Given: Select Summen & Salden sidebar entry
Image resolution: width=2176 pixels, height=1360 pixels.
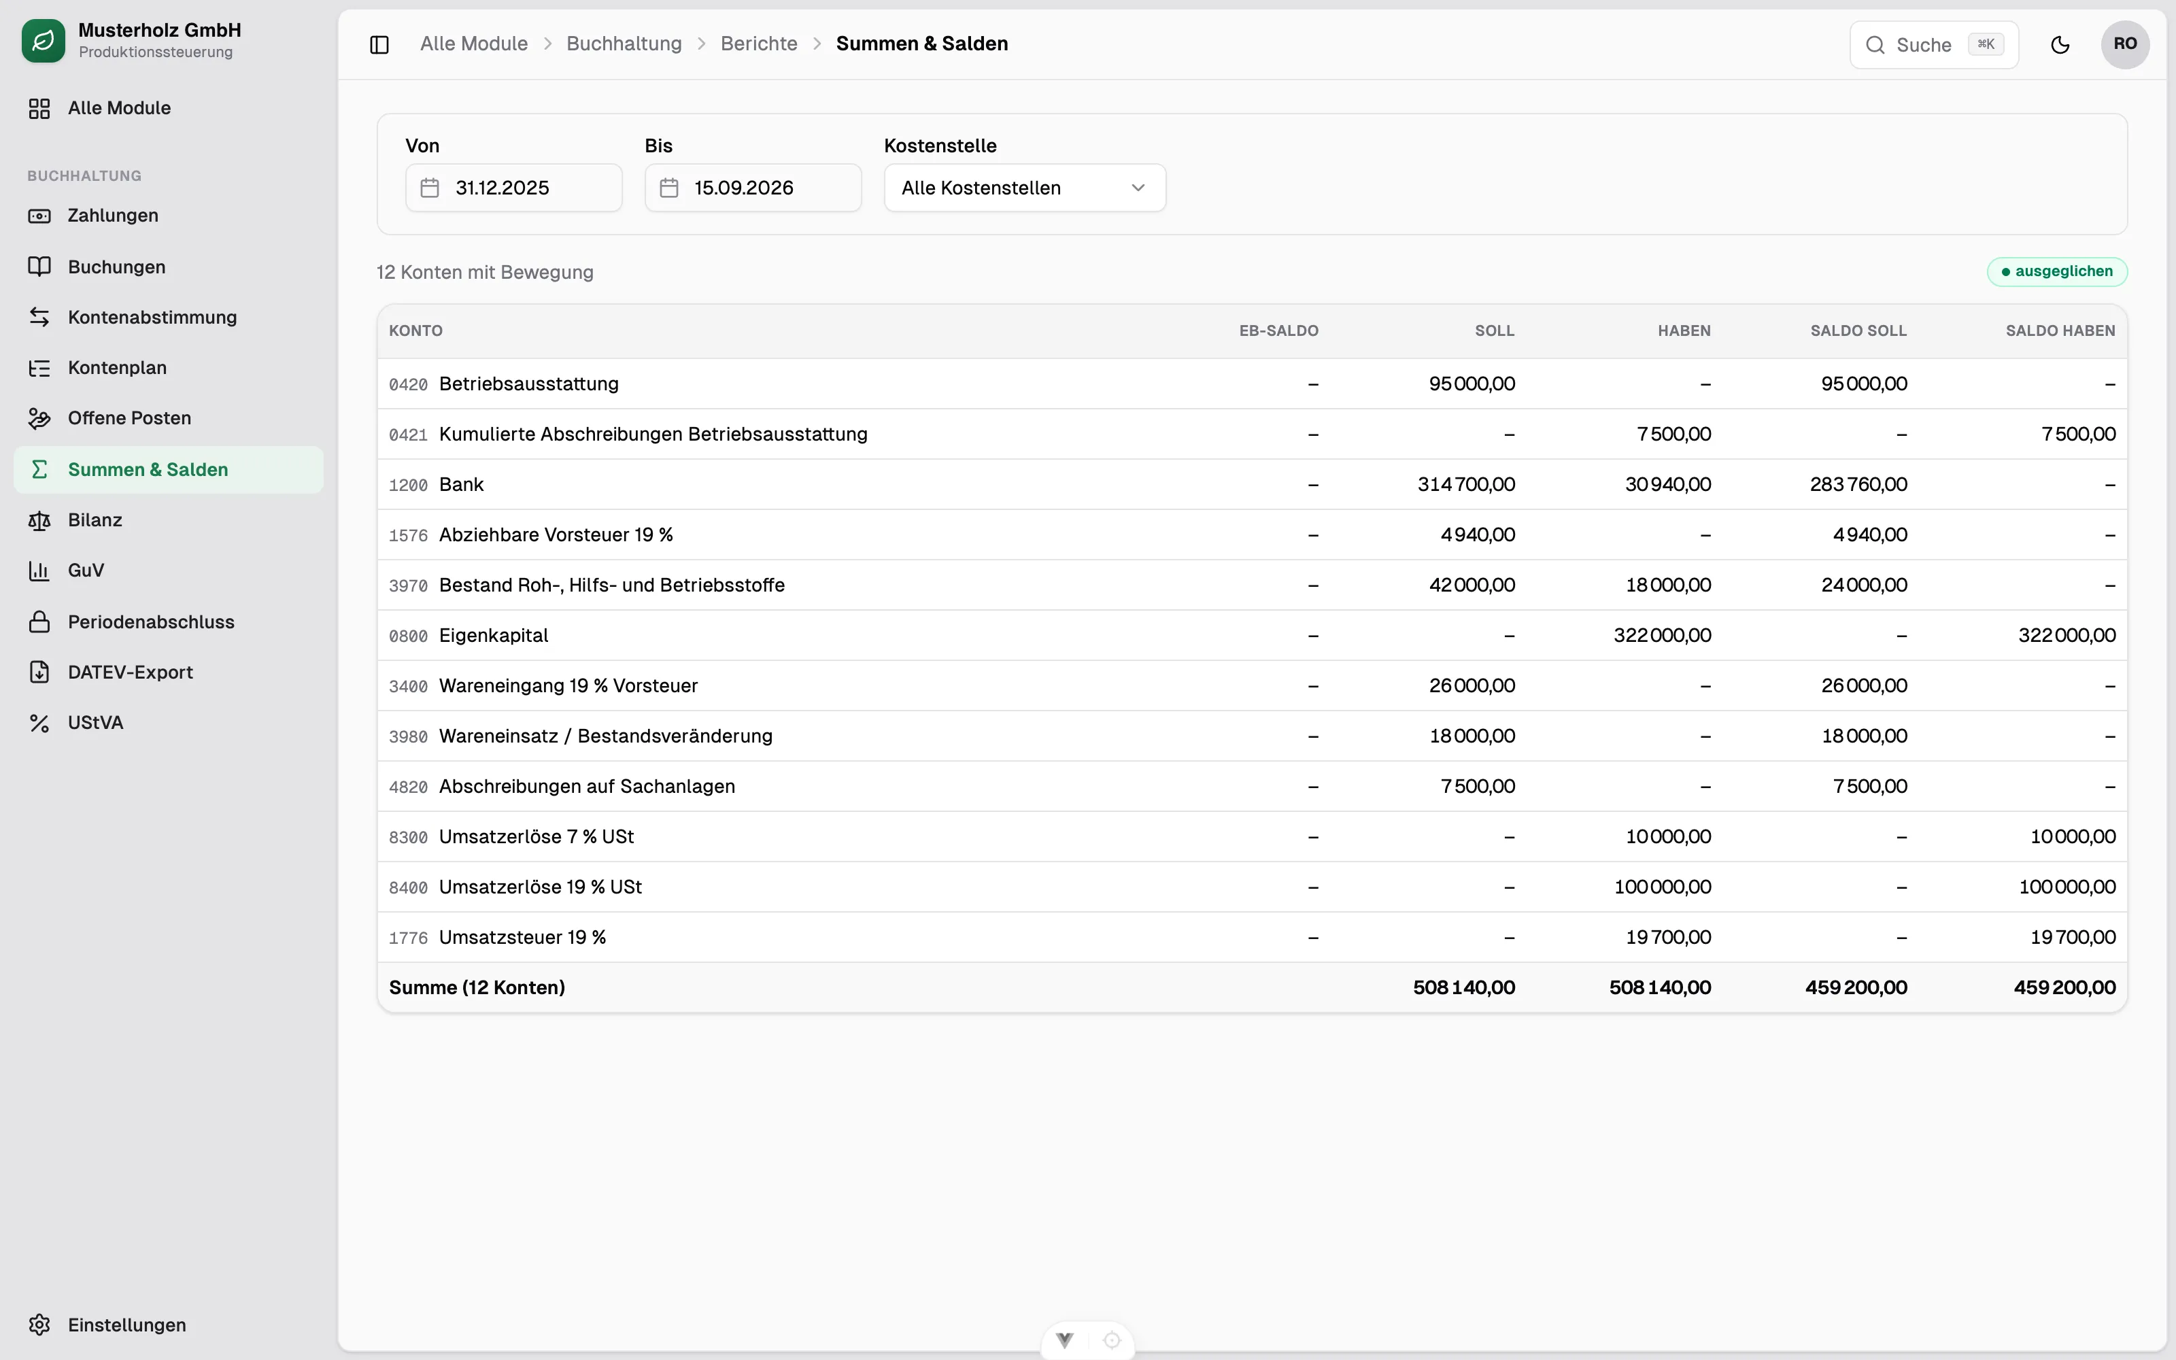Looking at the screenshot, I should pos(168,469).
